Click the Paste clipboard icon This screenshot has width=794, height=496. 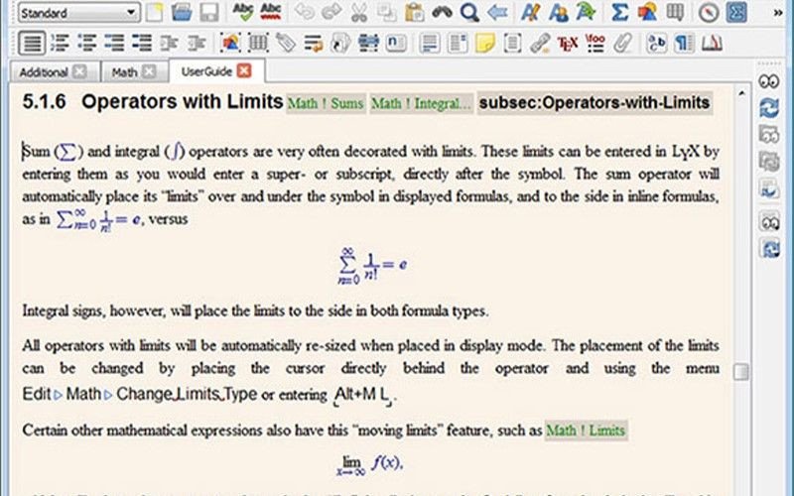point(414,12)
